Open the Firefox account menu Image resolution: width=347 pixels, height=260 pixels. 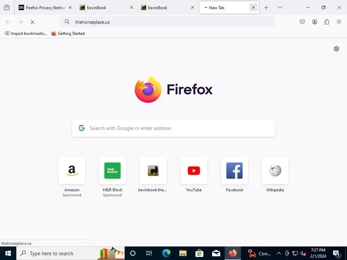click(x=314, y=22)
